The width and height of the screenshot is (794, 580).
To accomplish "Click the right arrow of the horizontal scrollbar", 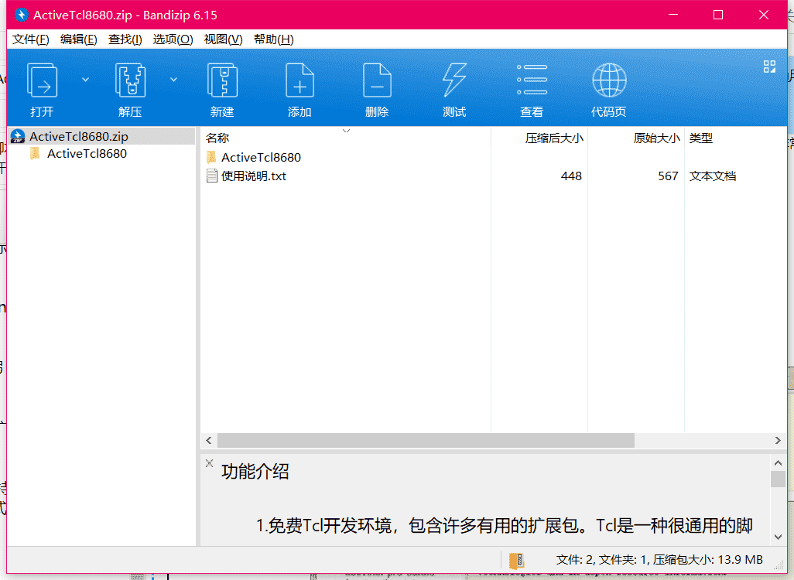I will pyautogui.click(x=778, y=441).
